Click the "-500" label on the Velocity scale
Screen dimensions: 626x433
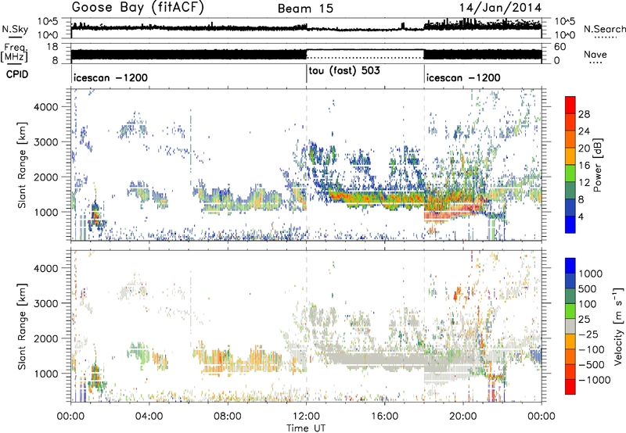point(592,365)
